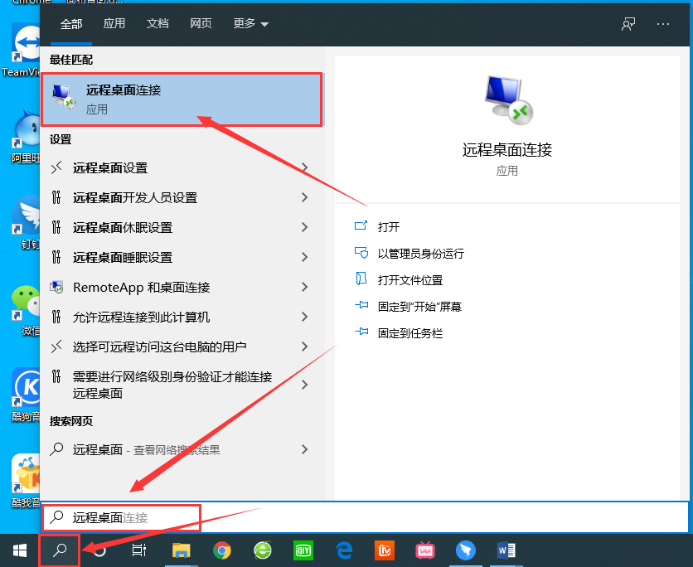The width and height of the screenshot is (693, 567).
Task: Switch to the 网页 filter tab
Action: click(201, 24)
